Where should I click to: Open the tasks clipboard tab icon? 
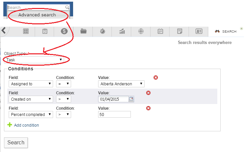(x=45, y=31)
